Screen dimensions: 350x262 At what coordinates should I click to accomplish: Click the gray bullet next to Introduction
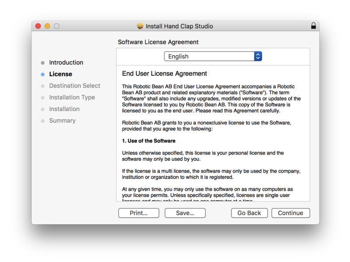[x=43, y=63]
